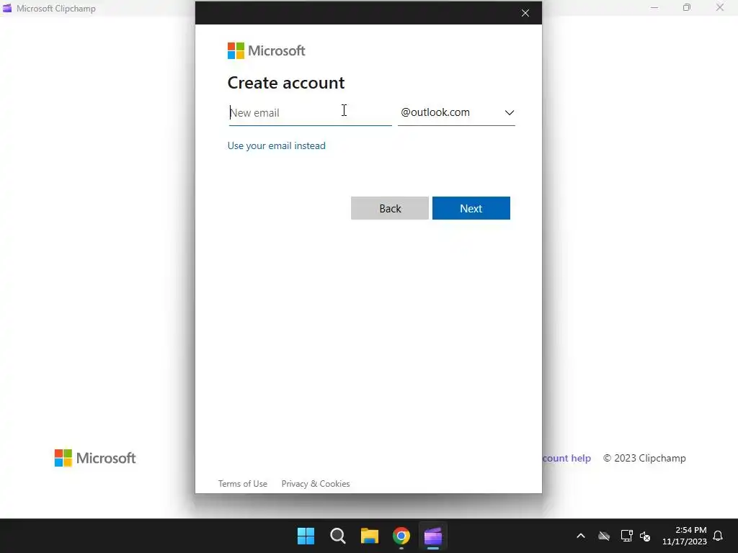Open the Privacy & Cookies link
Image resolution: width=738 pixels, height=553 pixels.
click(316, 483)
